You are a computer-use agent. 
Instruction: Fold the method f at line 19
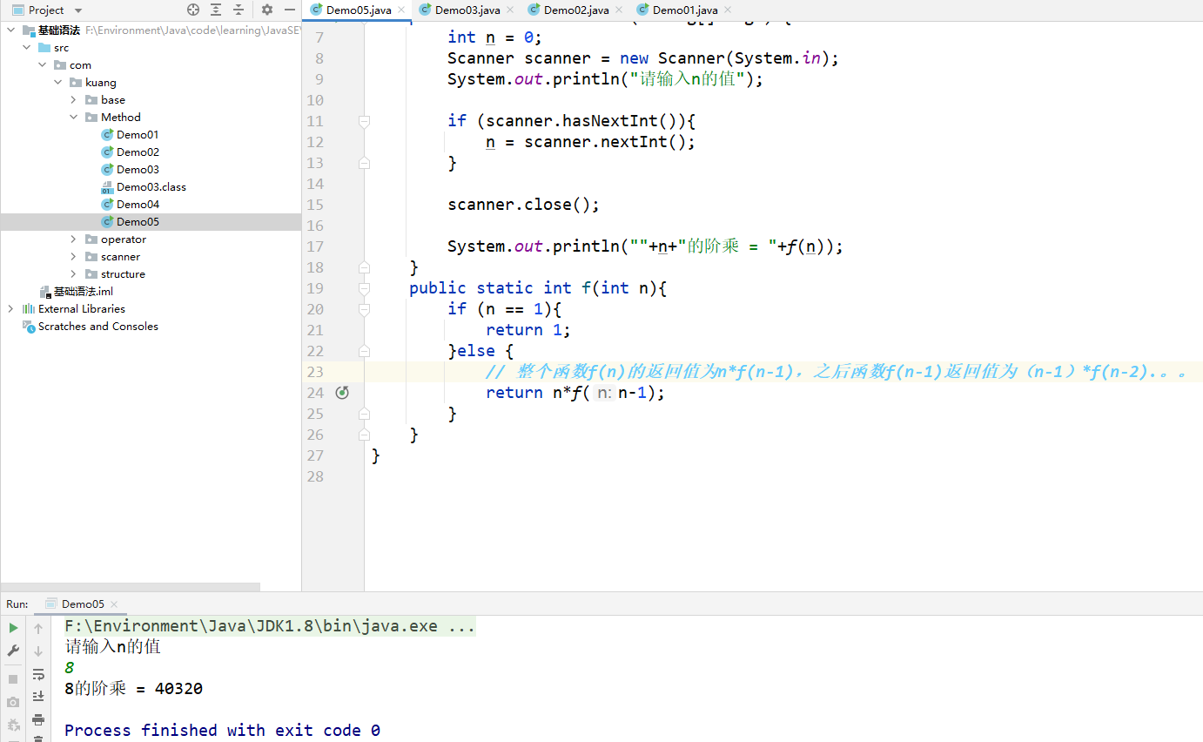point(364,288)
